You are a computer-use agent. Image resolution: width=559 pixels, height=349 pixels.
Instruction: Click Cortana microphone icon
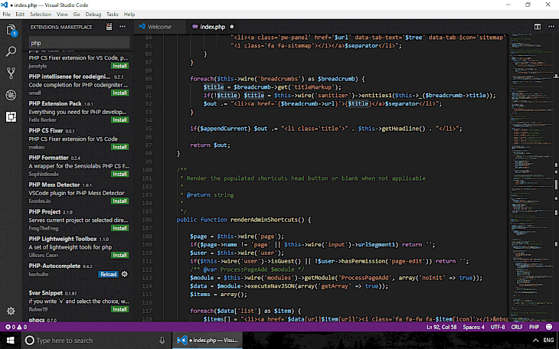tap(162, 341)
